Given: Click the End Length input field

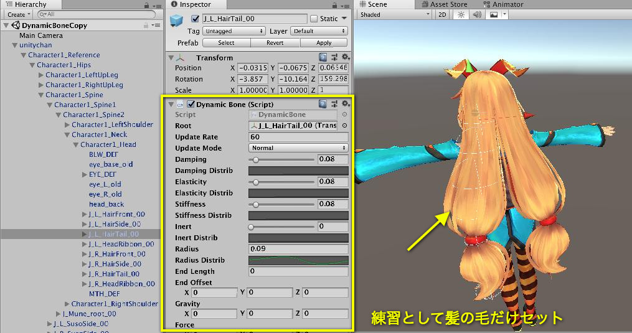Looking at the screenshot, I should [x=298, y=271].
